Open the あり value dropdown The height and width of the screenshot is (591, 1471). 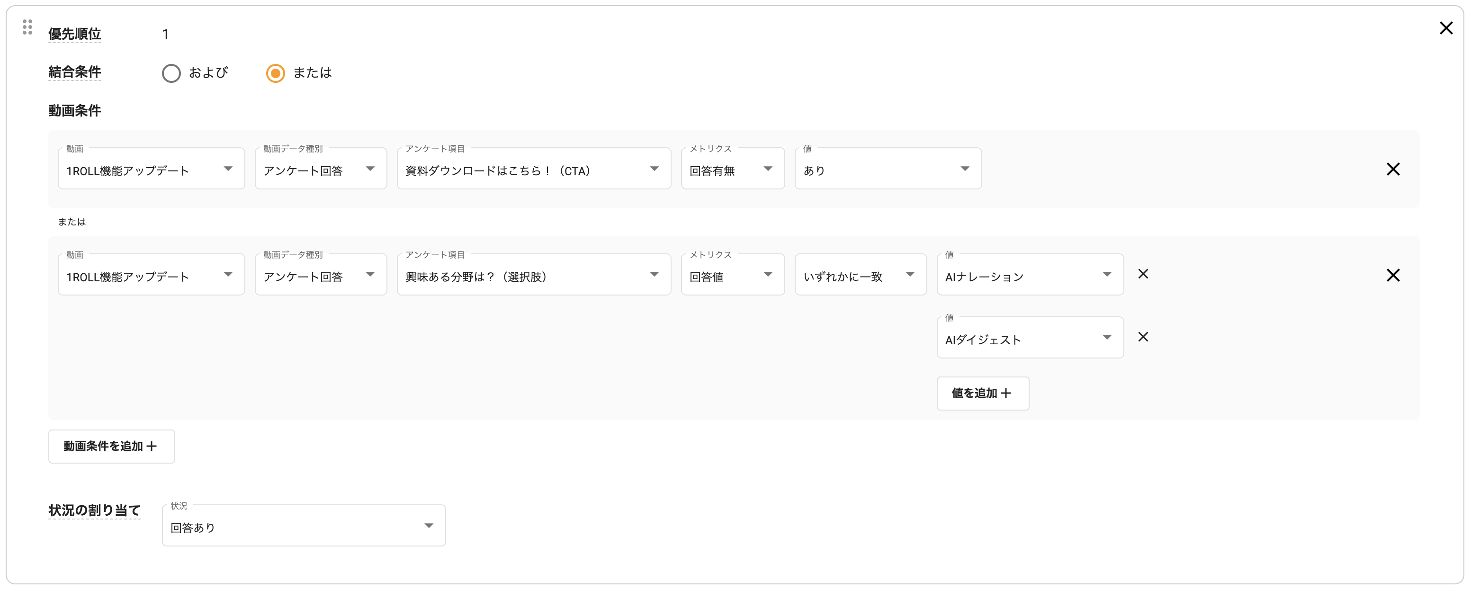coord(888,170)
